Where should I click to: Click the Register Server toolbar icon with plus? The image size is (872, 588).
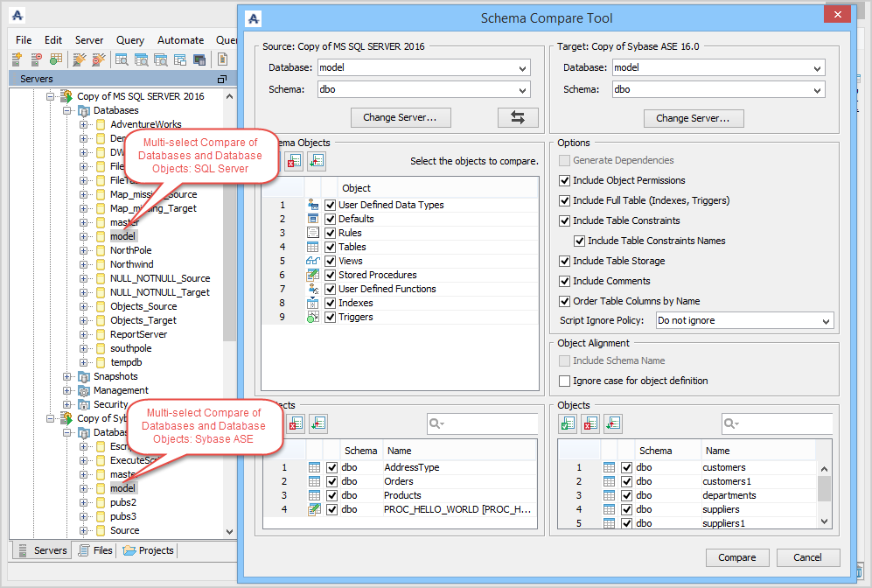pos(17,59)
